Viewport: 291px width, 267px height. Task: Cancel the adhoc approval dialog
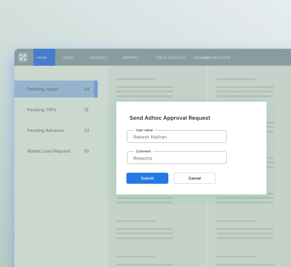[x=194, y=178]
